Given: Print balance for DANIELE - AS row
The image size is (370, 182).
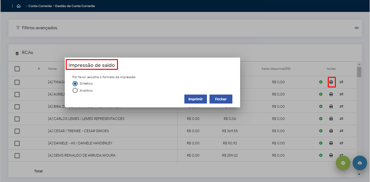Looking at the screenshot, I should coord(331,143).
